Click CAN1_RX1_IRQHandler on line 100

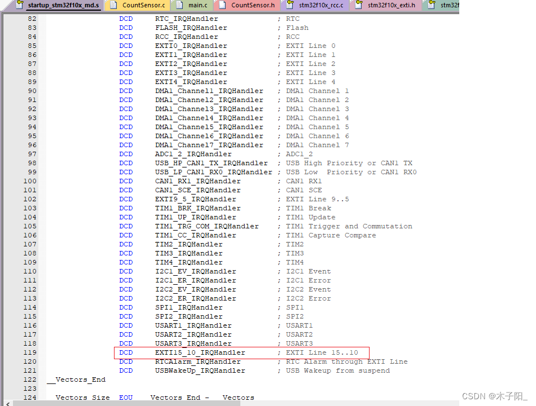coord(197,181)
